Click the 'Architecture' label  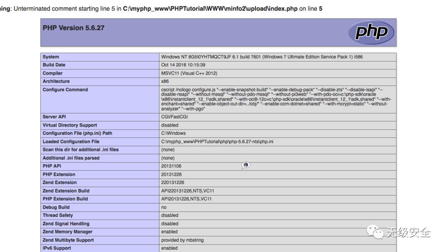point(56,81)
